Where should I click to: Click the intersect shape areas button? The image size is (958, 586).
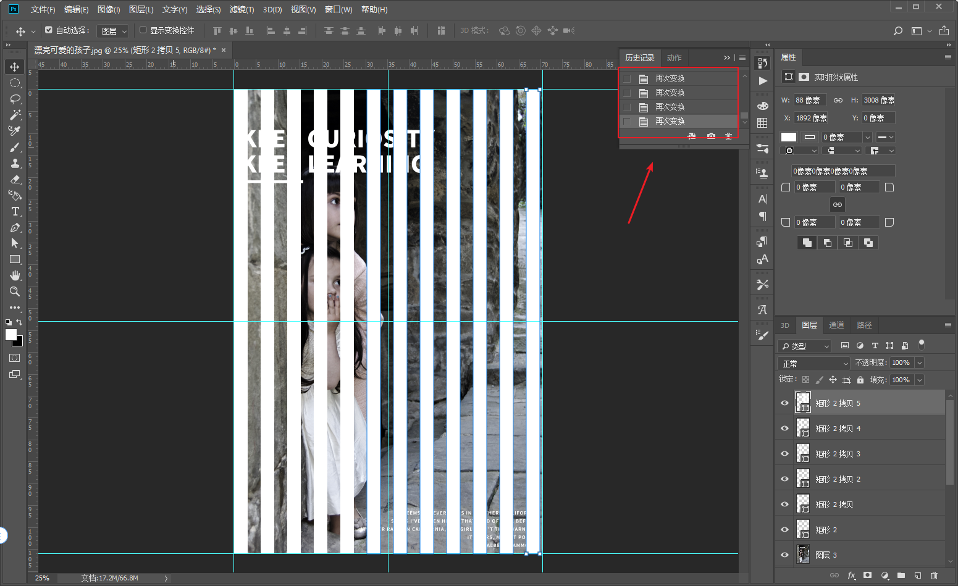click(848, 243)
